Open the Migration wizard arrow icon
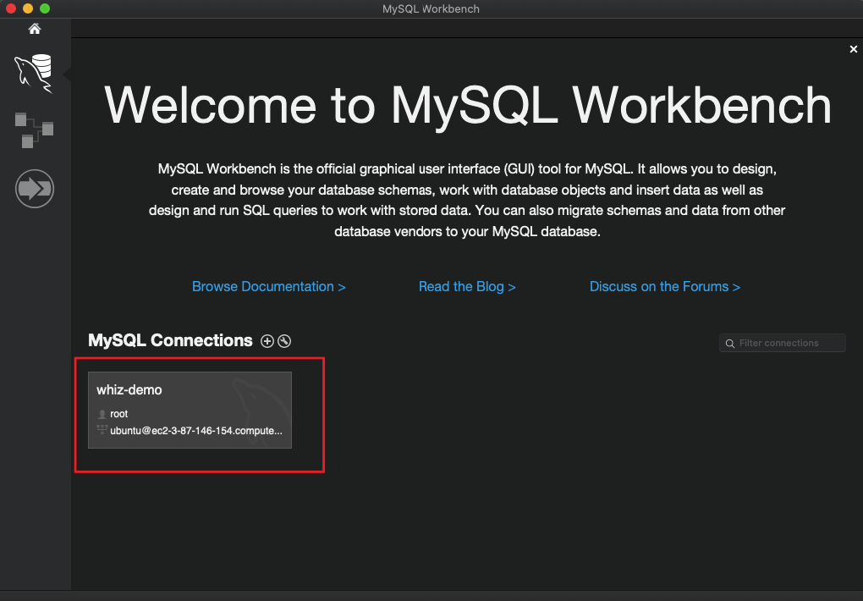The image size is (863, 601). click(35, 189)
